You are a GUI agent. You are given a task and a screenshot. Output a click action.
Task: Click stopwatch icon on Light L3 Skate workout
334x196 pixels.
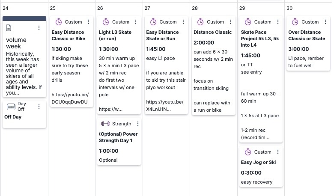click(x=106, y=22)
